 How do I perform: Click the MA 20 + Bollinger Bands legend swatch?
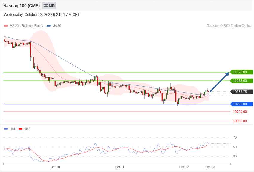(6, 26)
